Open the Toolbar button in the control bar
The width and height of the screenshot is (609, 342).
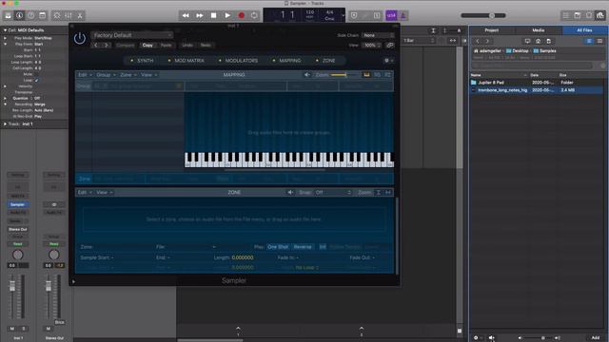[42, 15]
